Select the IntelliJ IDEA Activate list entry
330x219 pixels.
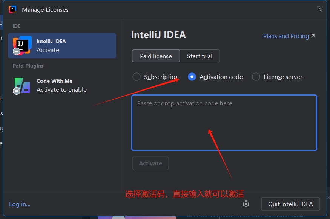tap(62, 46)
